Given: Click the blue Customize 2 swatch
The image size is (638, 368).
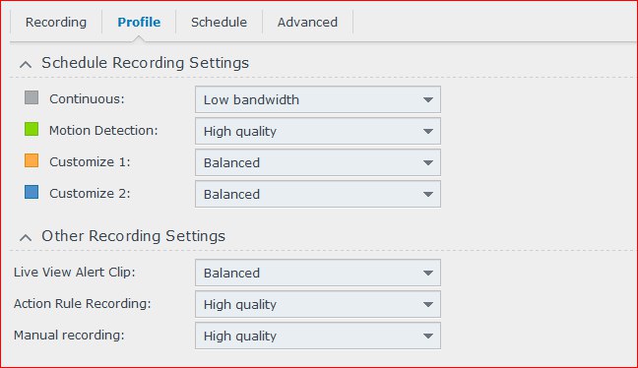Looking at the screenshot, I should (x=32, y=192).
